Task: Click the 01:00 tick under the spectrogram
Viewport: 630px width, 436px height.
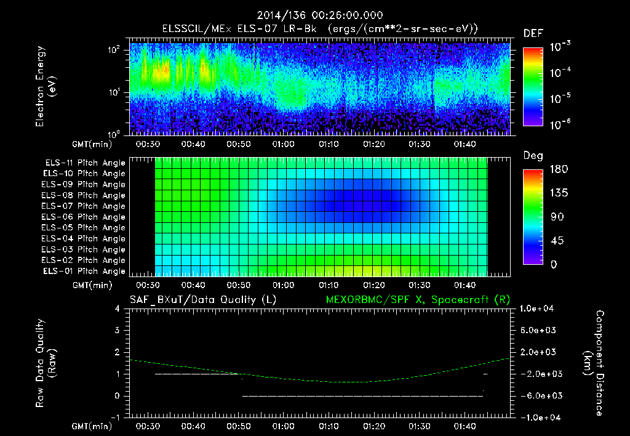Action: (284, 144)
